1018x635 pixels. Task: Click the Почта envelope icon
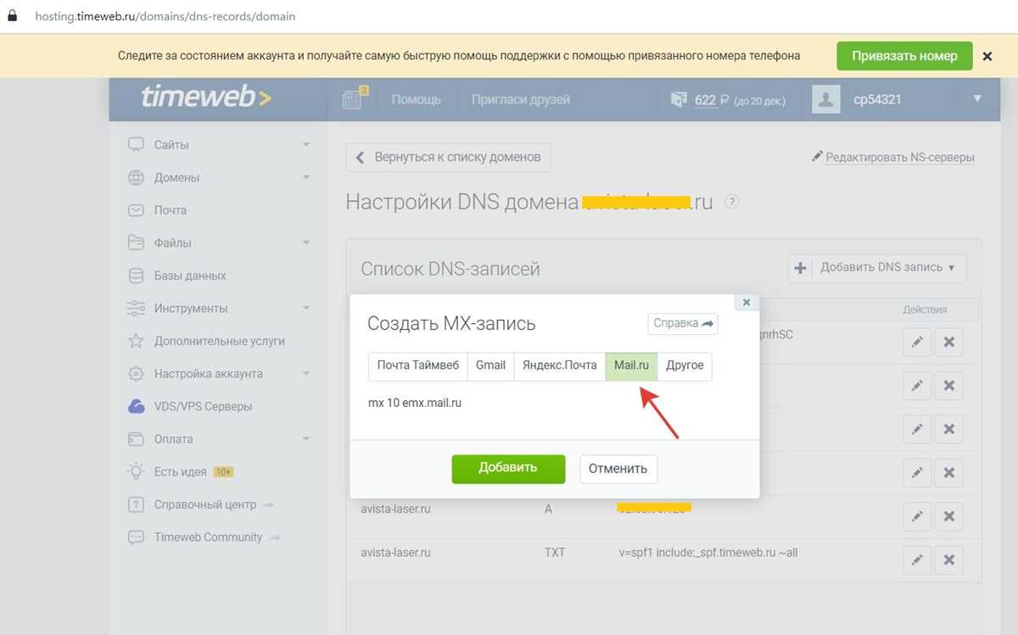point(136,210)
